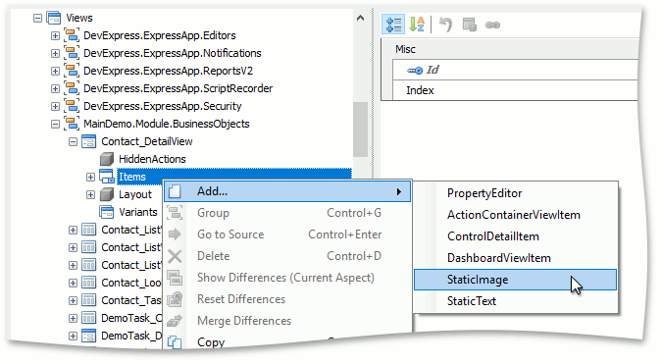The image size is (661, 364).
Task: Click the key icon beside Id property
Action: tap(415, 71)
